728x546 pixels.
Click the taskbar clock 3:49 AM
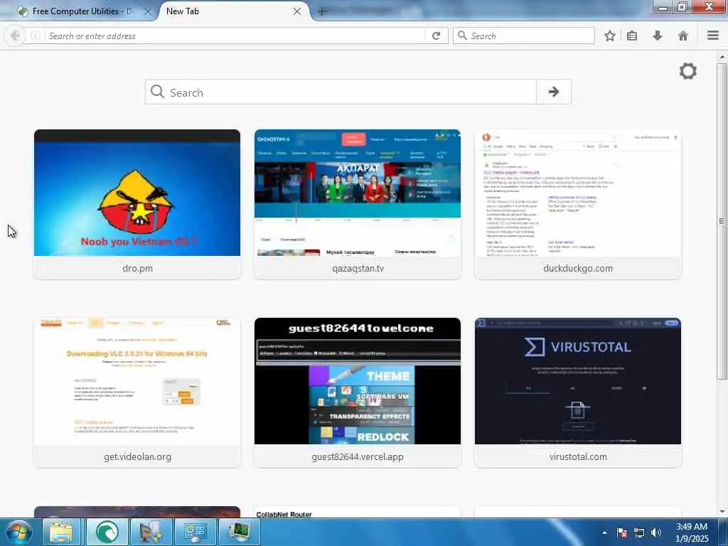(692, 527)
